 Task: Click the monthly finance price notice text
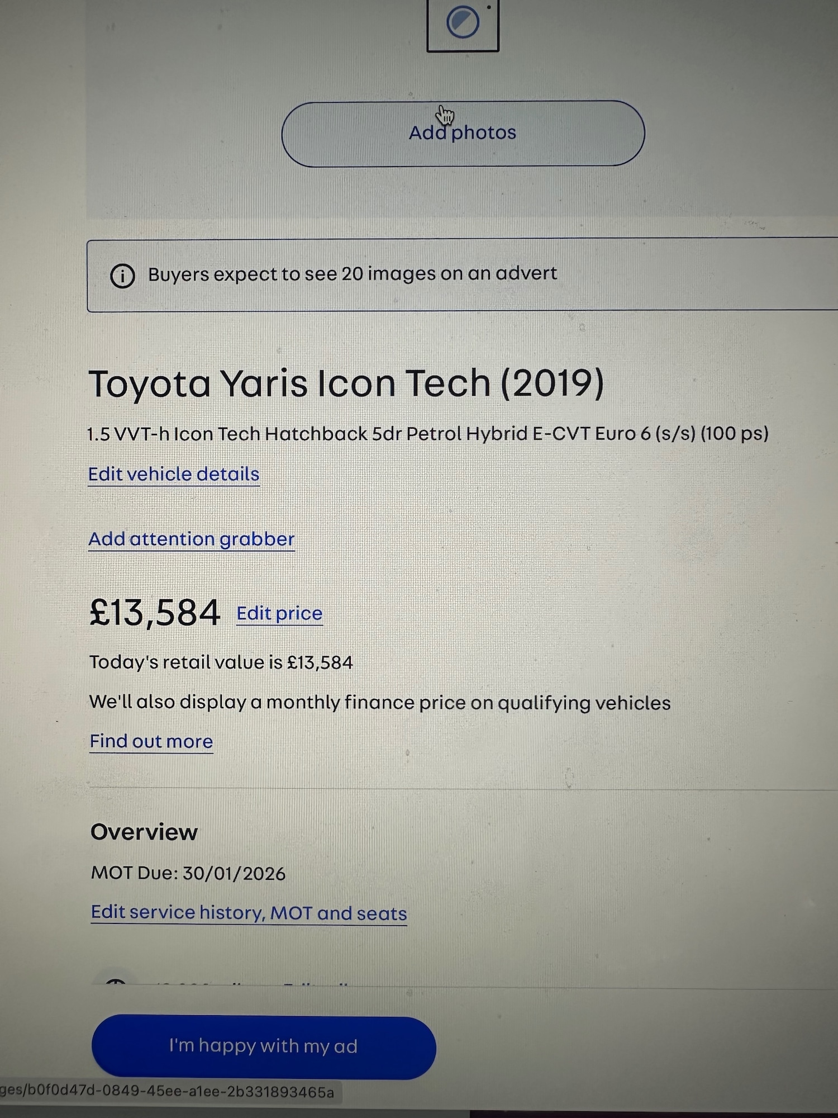tap(380, 702)
